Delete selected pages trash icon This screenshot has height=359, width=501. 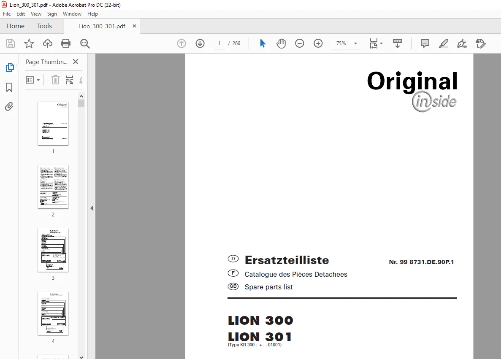[55, 80]
